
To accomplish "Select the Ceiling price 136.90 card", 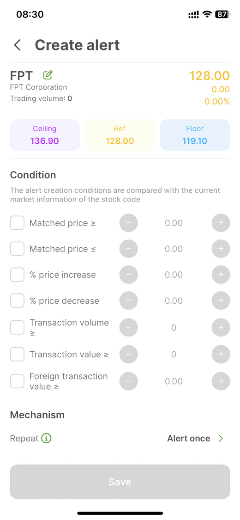I will pyautogui.click(x=45, y=135).
